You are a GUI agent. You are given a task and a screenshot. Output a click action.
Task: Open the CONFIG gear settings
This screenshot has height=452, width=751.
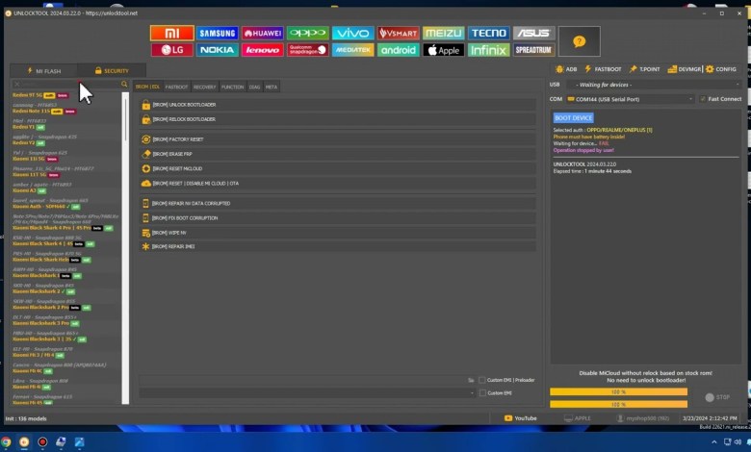(720, 69)
